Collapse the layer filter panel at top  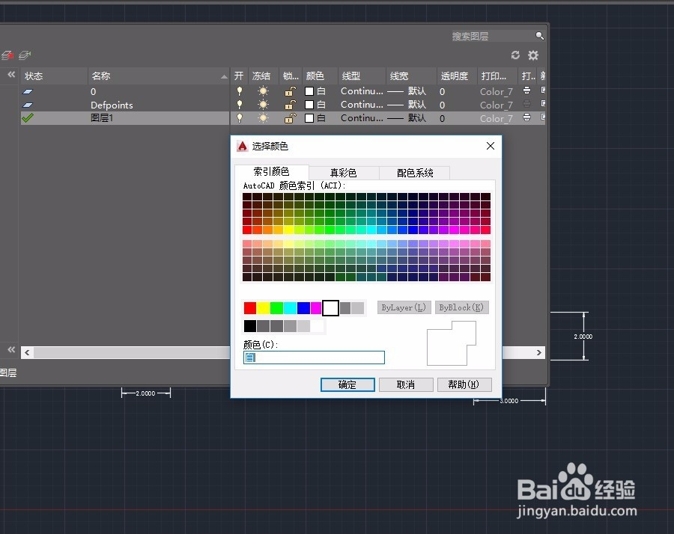click(x=11, y=75)
